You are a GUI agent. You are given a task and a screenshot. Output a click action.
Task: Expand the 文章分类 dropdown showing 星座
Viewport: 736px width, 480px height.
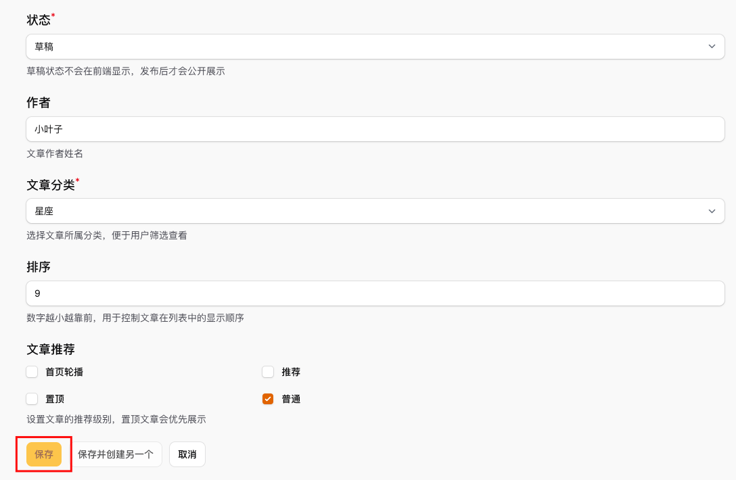point(365,211)
